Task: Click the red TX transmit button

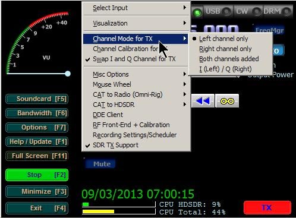Action: (267, 207)
